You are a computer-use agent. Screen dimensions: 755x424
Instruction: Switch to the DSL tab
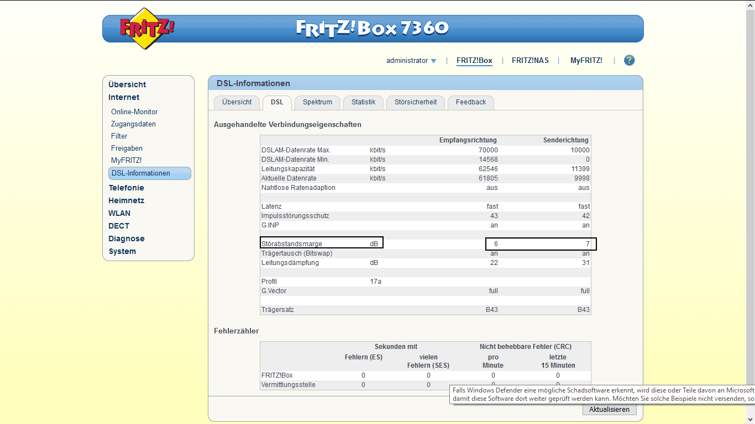[277, 102]
